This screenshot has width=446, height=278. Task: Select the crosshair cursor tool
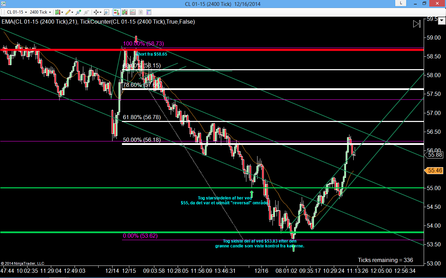pyautogui.click(x=96, y=12)
